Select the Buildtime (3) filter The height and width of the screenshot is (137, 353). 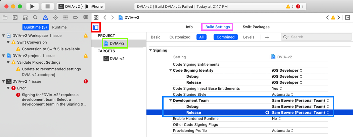pyautogui.click(x=35, y=27)
